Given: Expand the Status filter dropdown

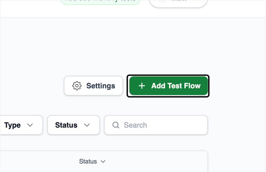Looking at the screenshot, I should (x=73, y=125).
